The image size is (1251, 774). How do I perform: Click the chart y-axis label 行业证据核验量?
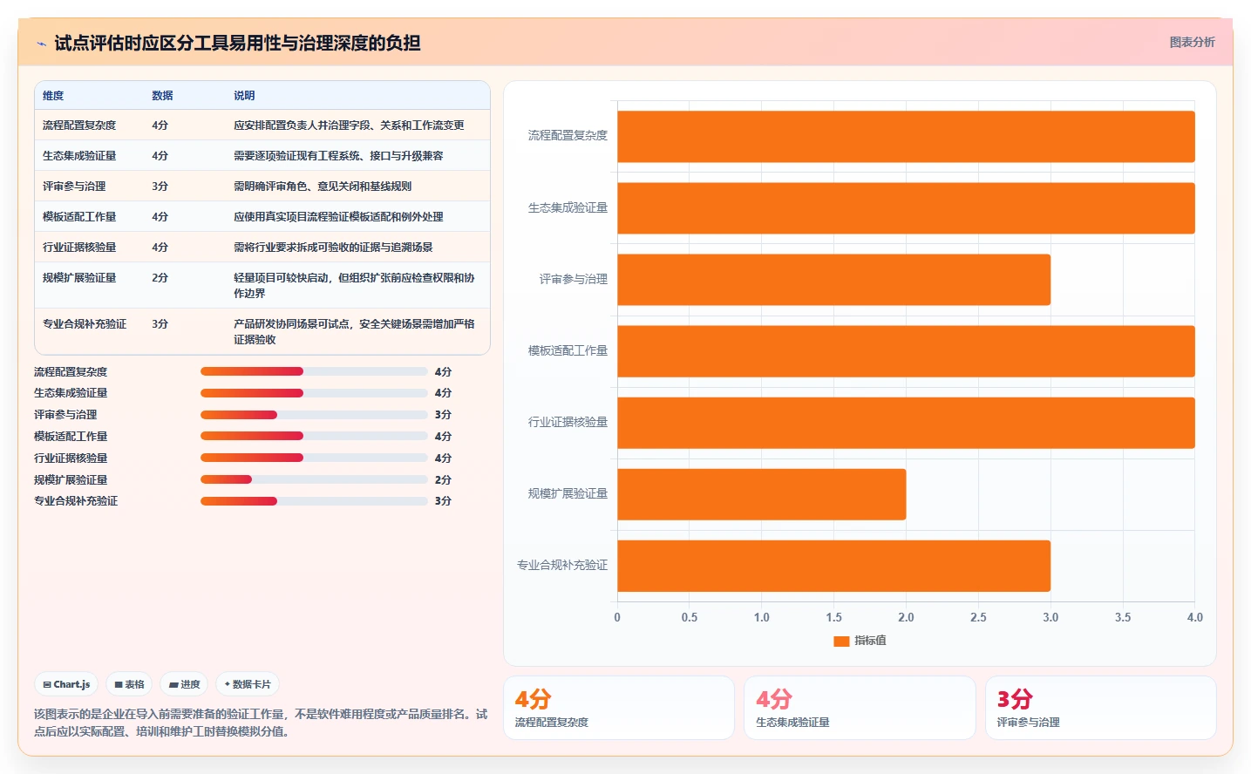point(568,423)
